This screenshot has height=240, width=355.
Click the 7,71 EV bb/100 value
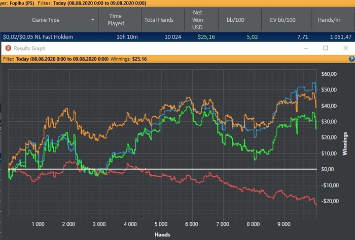302,37
